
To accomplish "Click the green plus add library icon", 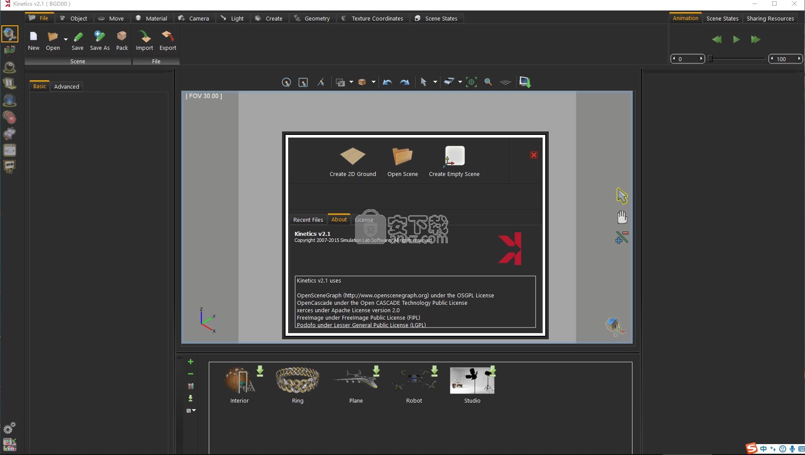I will tap(191, 362).
